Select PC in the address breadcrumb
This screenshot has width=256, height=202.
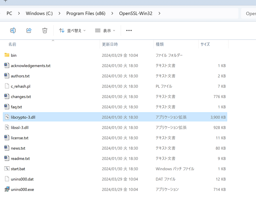pos(9,13)
